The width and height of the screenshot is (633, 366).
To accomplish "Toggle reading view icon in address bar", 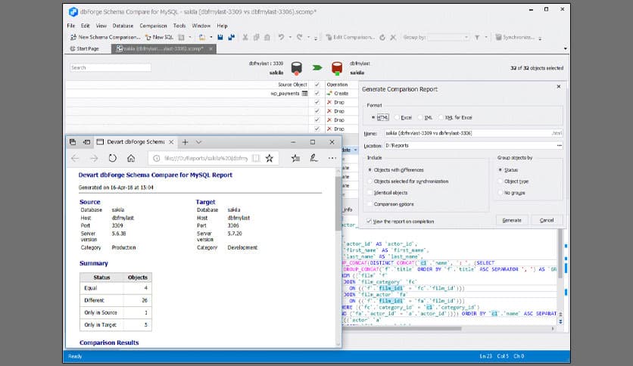I will tap(256, 158).
